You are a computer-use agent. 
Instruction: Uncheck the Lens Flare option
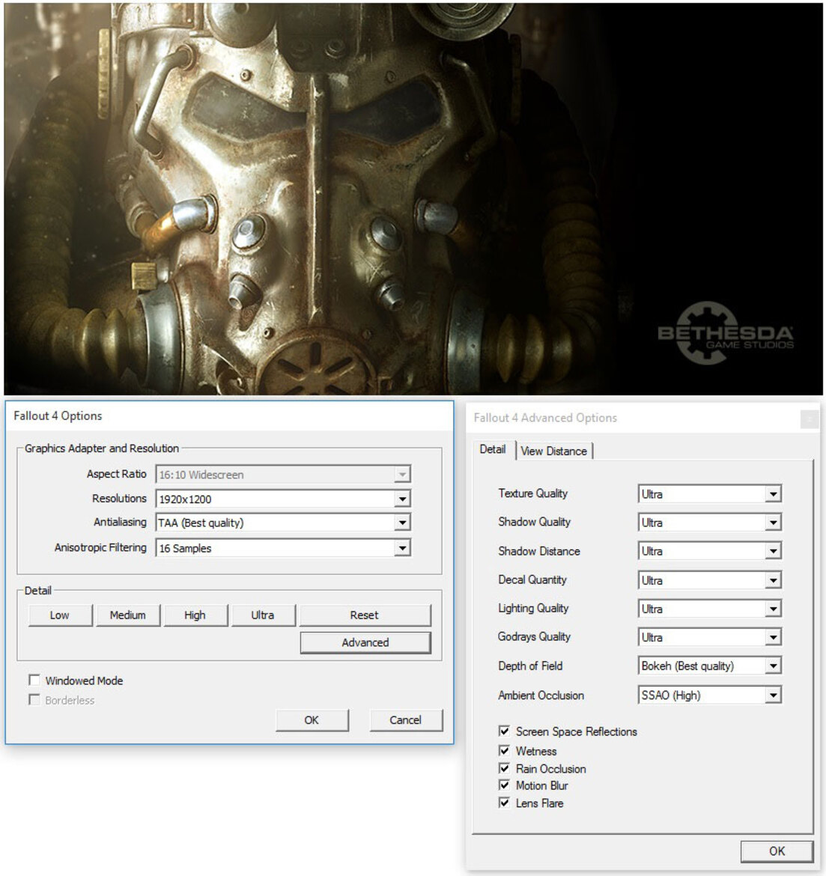point(504,803)
